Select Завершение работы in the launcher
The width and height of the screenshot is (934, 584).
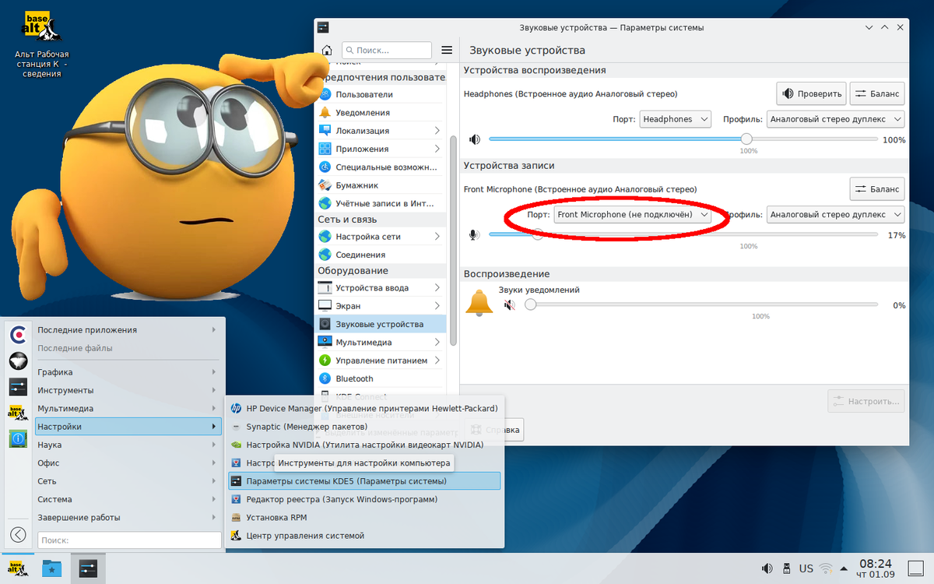[129, 517]
